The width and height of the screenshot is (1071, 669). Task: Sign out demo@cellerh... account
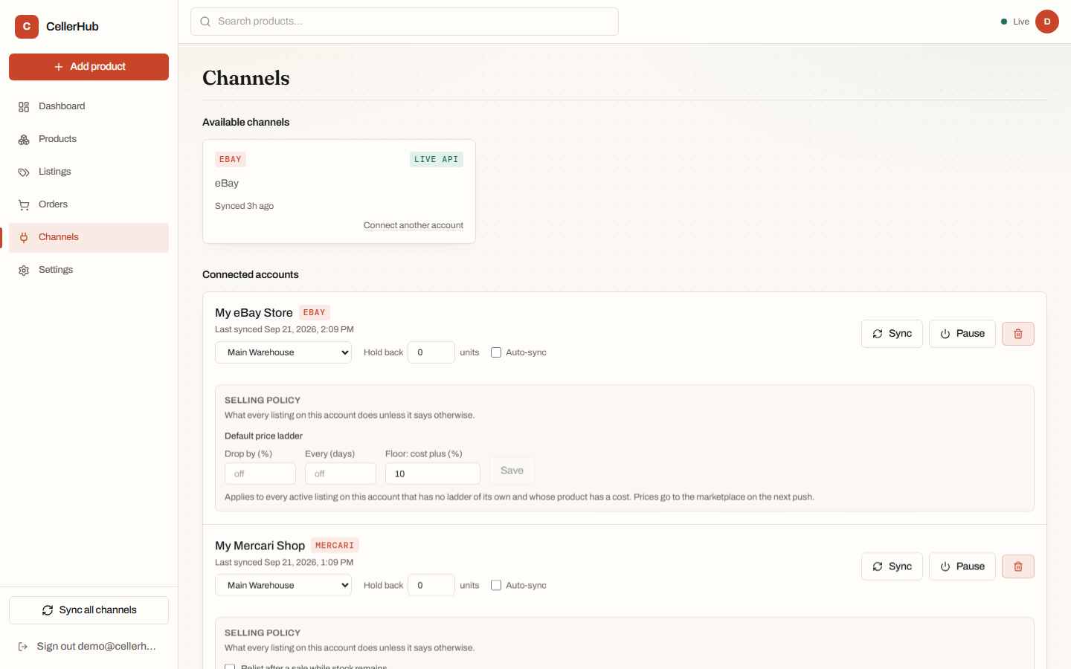click(x=89, y=647)
